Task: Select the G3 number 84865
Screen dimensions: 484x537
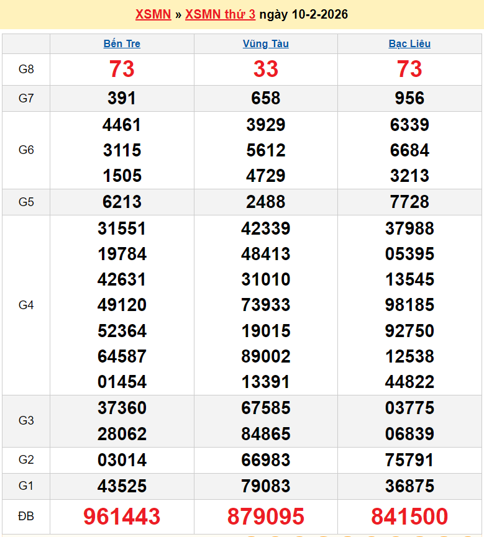Action: (x=265, y=434)
